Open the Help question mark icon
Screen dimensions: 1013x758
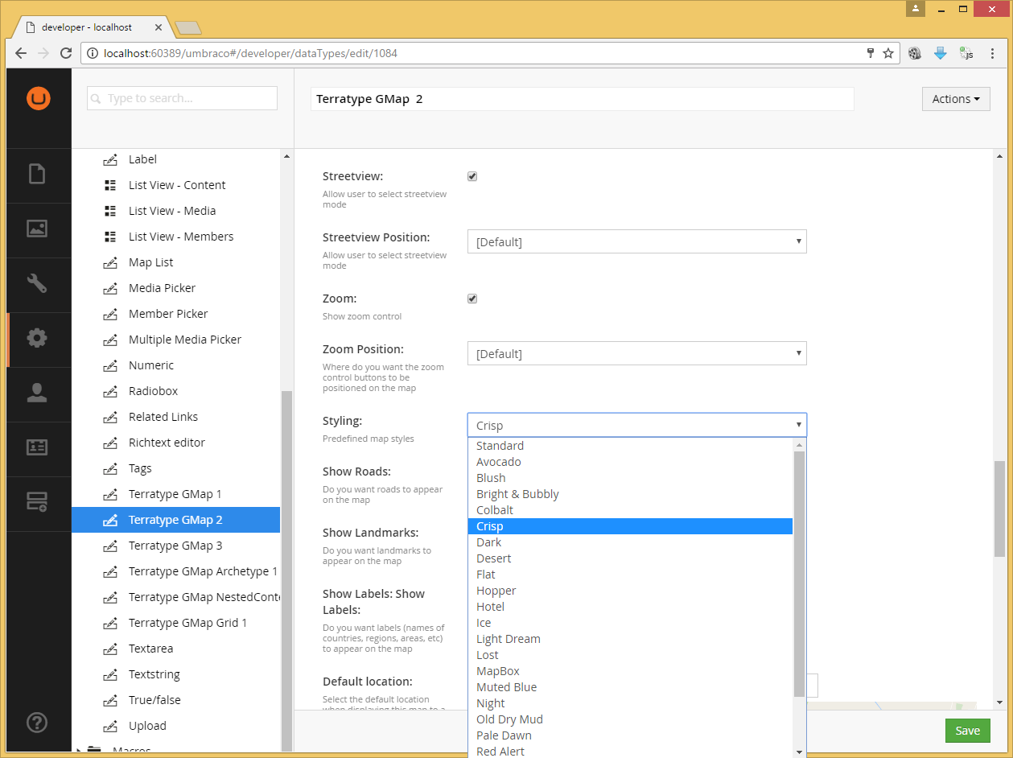[x=37, y=723]
